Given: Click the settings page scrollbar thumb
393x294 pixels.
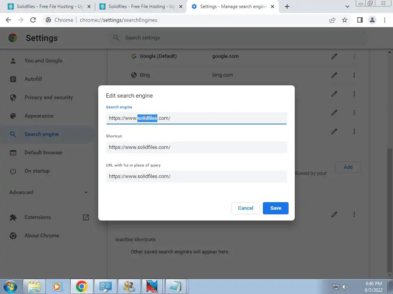Looking at the screenshot, I should click(390, 210).
